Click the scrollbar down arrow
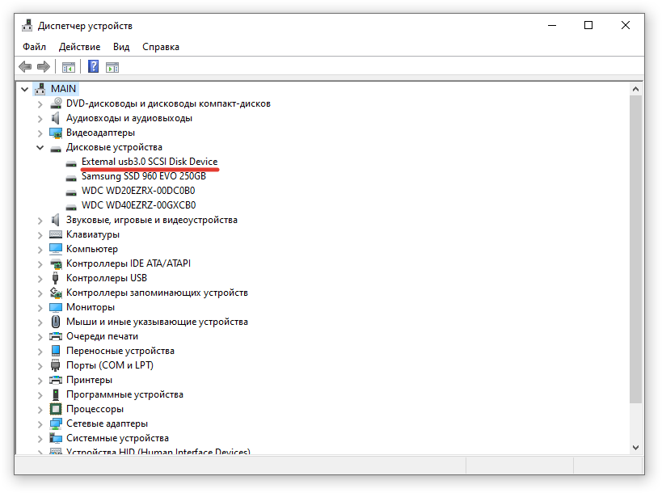 (x=635, y=448)
